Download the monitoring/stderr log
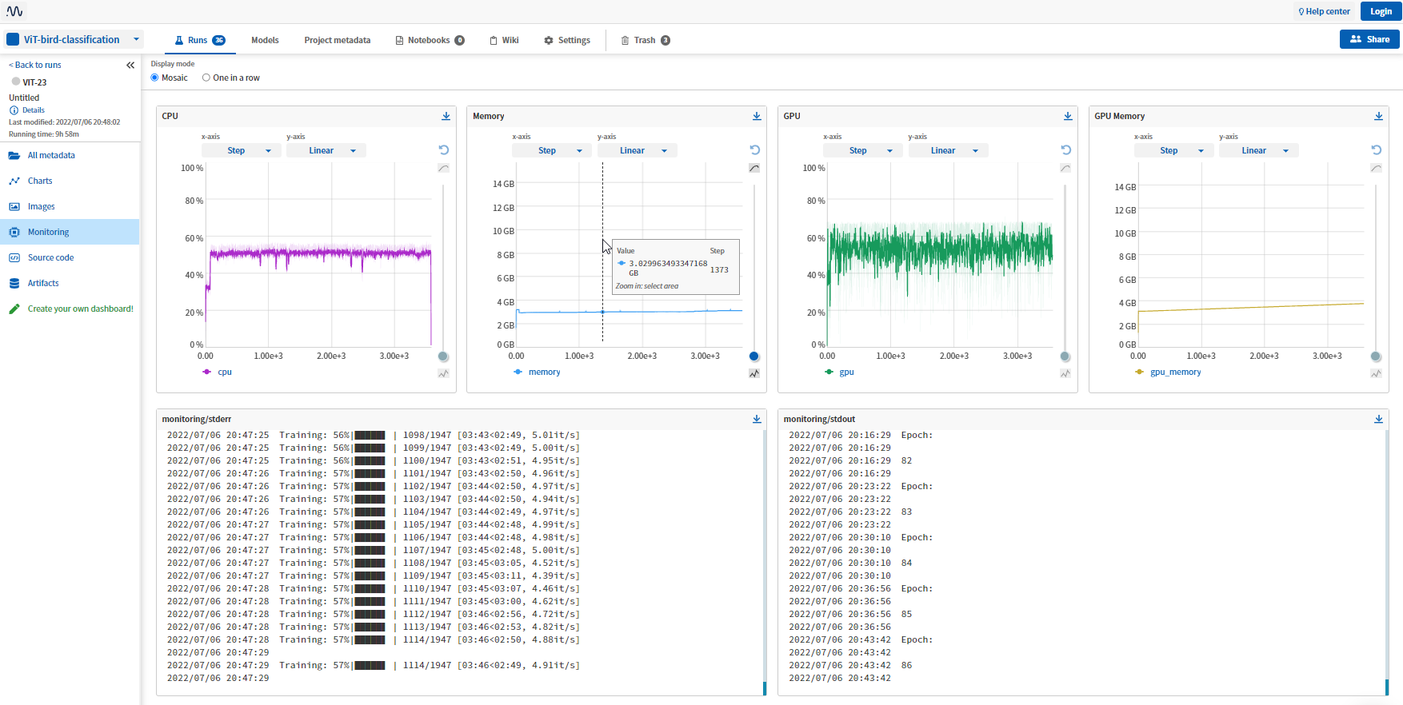 click(x=757, y=420)
